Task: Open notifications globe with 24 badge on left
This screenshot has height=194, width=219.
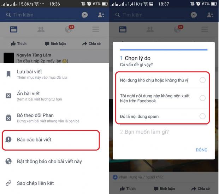Action: 69,29
